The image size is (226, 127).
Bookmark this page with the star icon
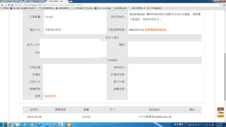tap(220, 5)
